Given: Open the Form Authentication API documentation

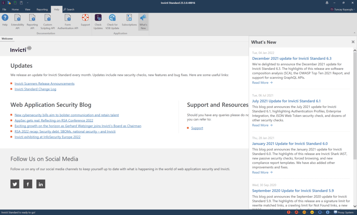Looking at the screenshot, I should click(x=68, y=21).
